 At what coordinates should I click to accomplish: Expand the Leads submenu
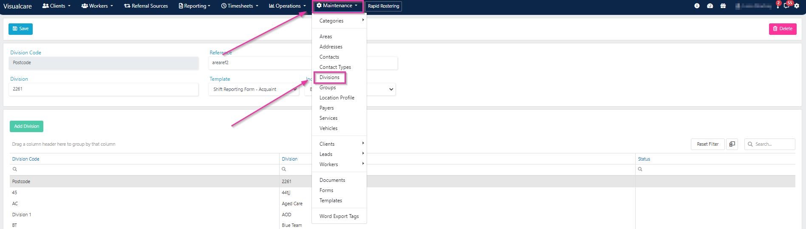pyautogui.click(x=339, y=154)
